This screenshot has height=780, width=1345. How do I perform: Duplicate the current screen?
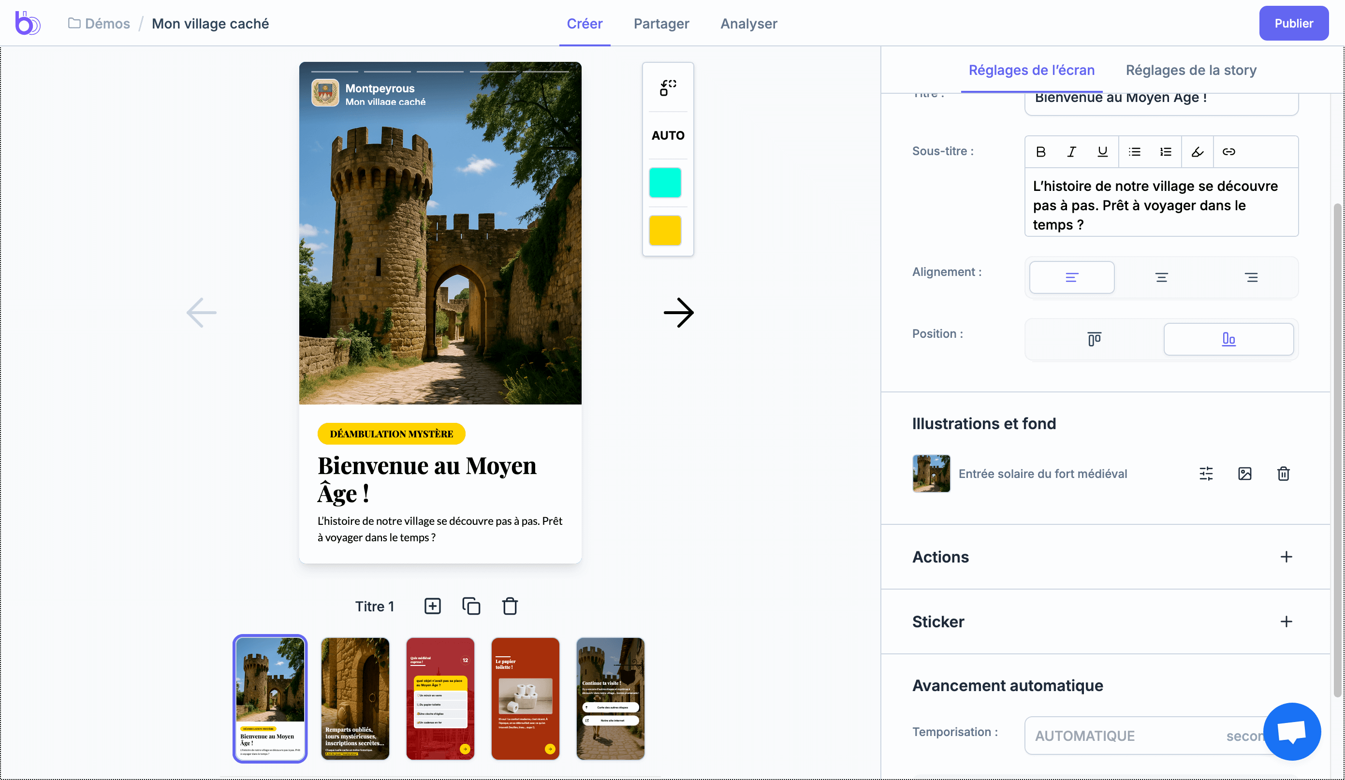[x=471, y=606]
